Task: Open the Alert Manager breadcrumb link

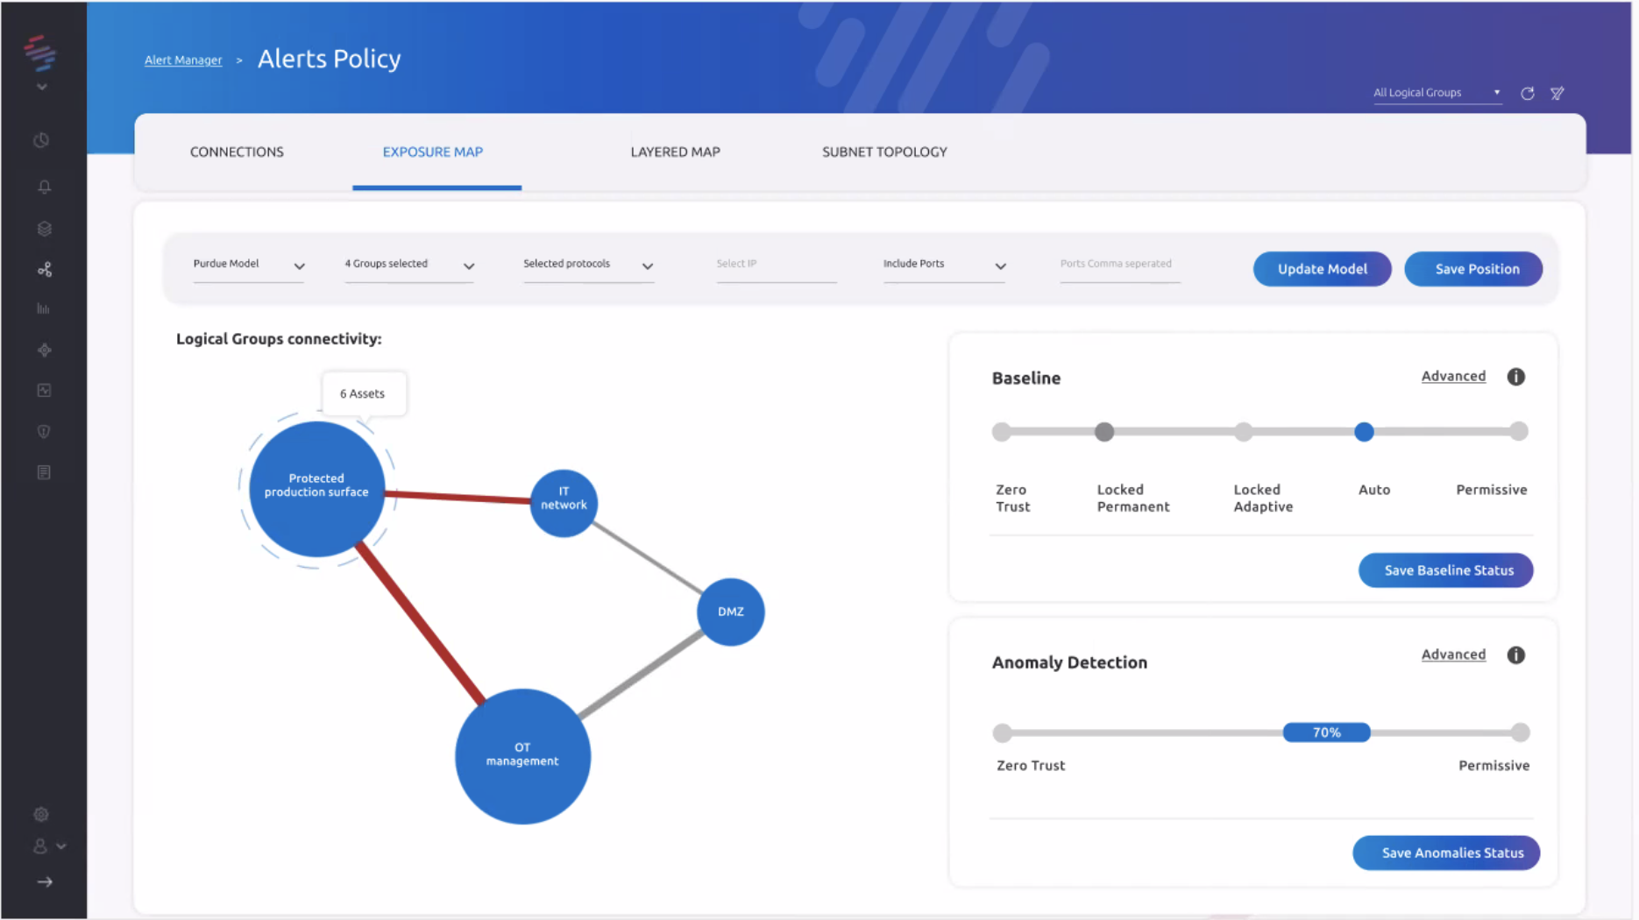Action: tap(183, 60)
